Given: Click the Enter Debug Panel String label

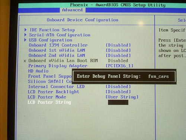Looking at the screenshot, I should coord(109,76).
